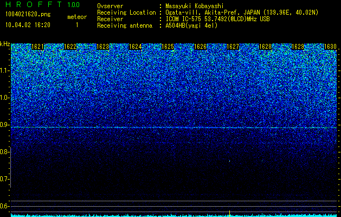Click the 1.0 kHz axis label
The height and width of the screenshot is (217, 341).
point(4,98)
